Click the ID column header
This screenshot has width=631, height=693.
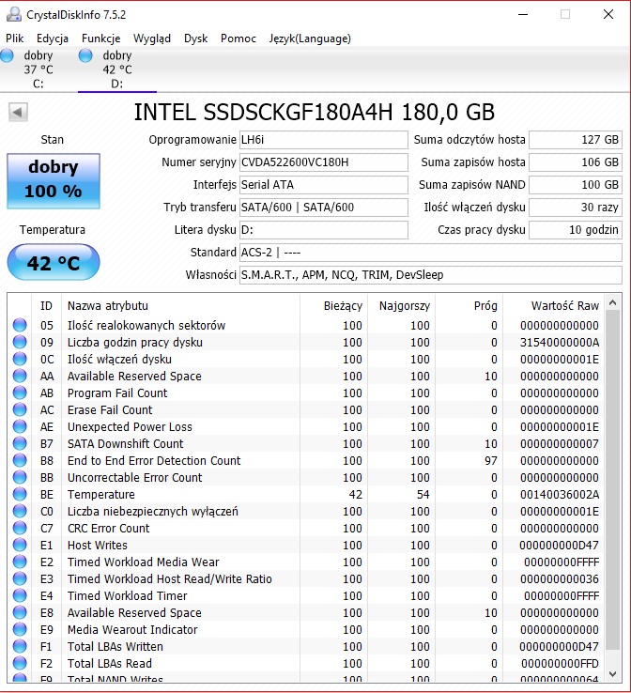click(x=46, y=306)
